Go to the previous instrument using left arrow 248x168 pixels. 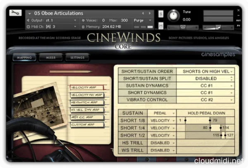click(x=143, y=13)
